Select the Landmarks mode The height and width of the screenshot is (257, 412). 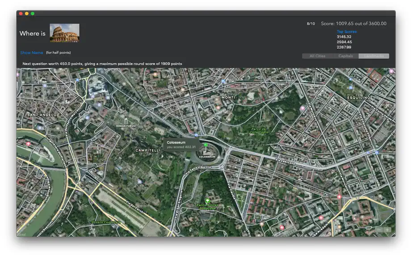(374, 56)
